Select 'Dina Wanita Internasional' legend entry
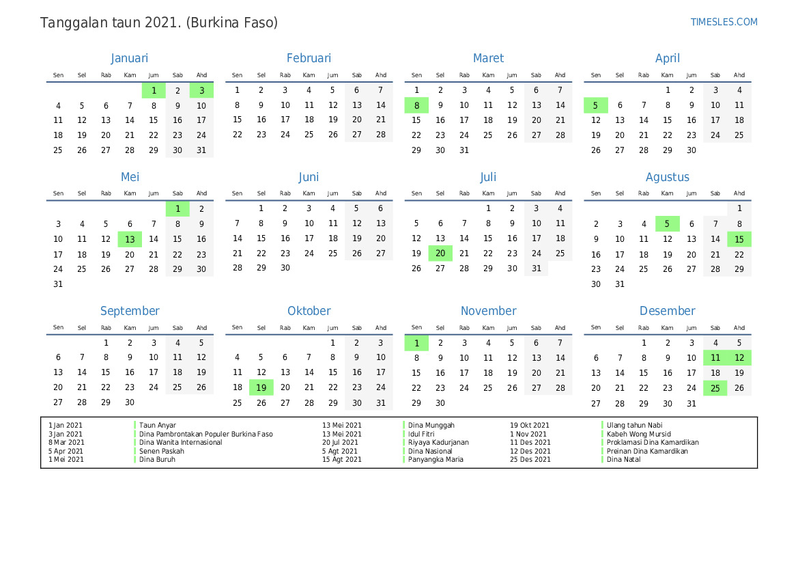798x565 pixels. [x=181, y=443]
